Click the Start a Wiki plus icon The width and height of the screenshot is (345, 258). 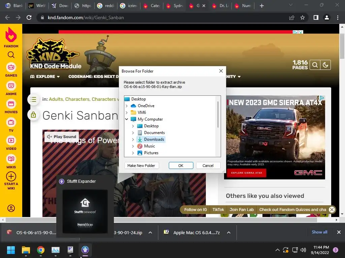tap(11, 176)
